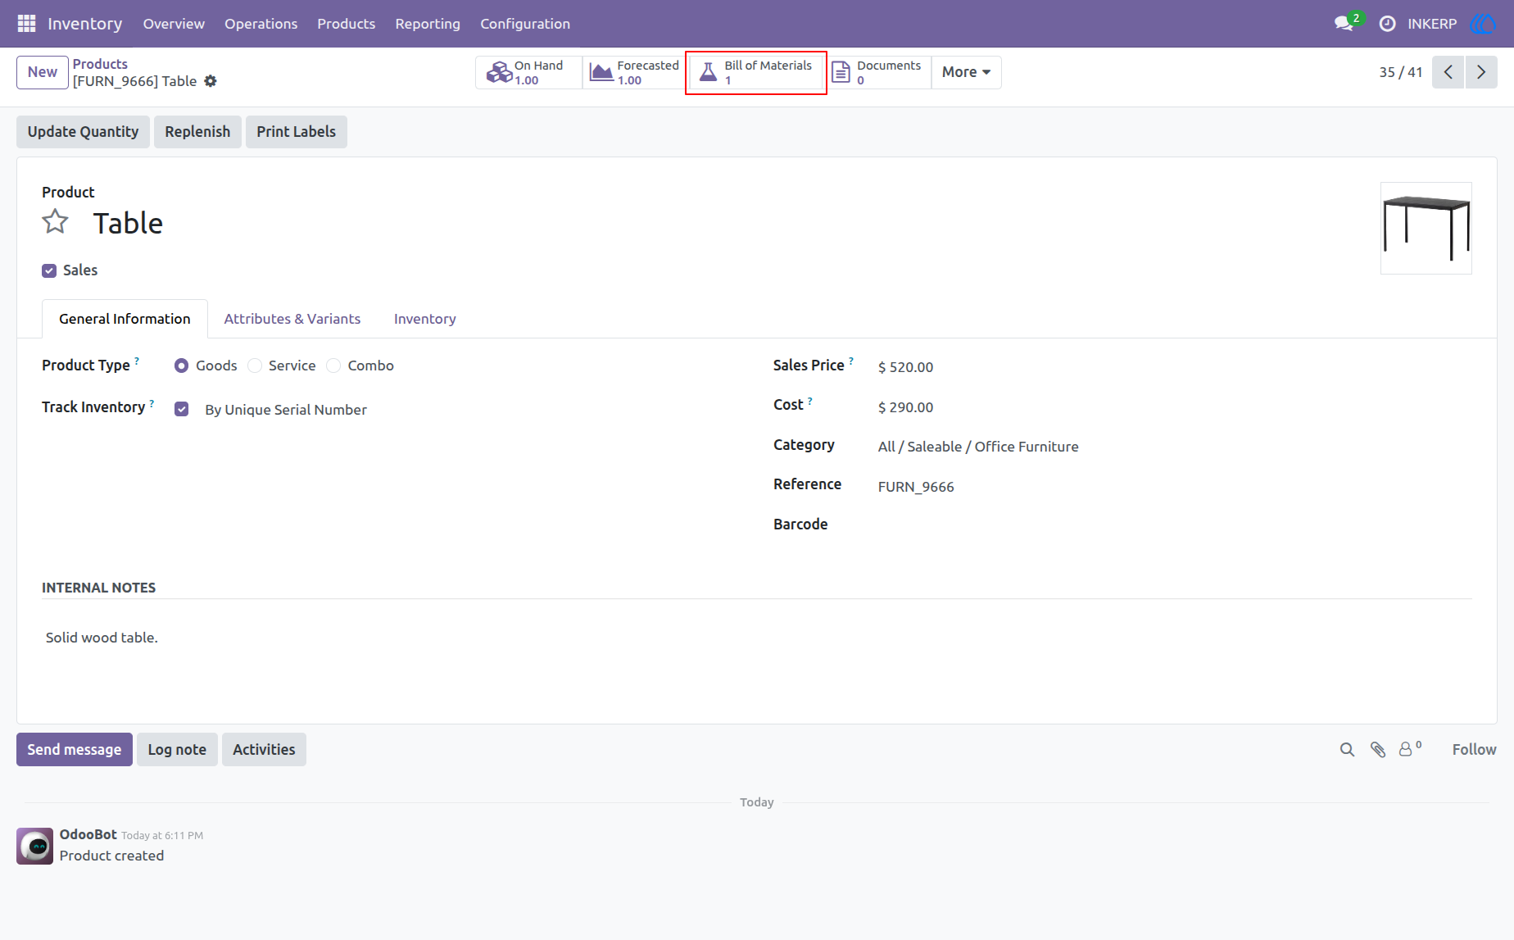Open the product gear actions menu

tap(211, 81)
